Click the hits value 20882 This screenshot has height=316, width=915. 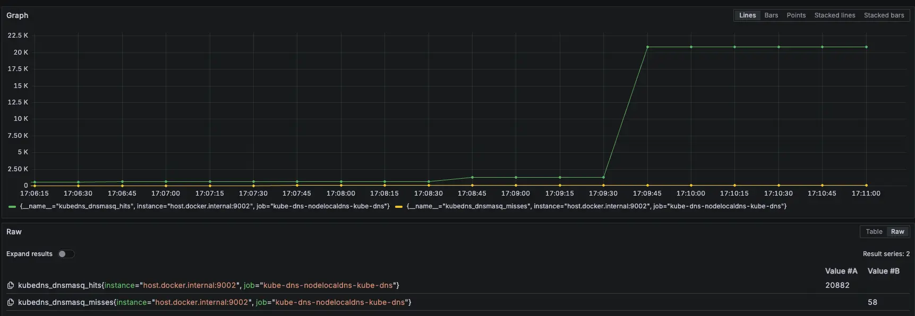point(837,285)
